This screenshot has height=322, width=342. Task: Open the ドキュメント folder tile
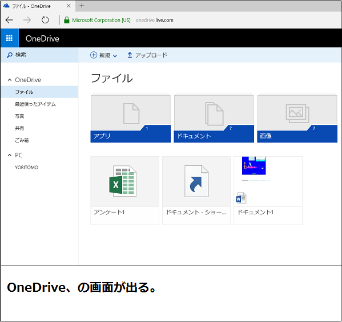pos(214,118)
